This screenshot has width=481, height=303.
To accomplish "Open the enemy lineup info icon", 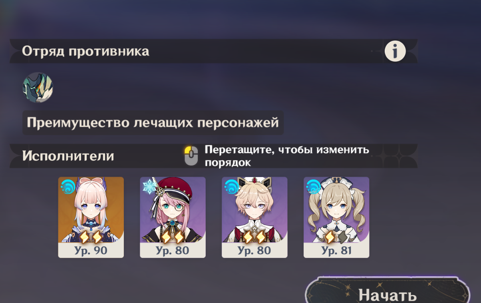I will (x=395, y=51).
